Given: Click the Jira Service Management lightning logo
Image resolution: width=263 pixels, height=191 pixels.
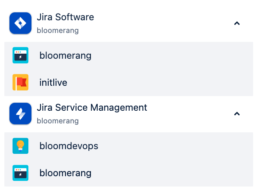Looking at the screenshot, I should pyautogui.click(x=20, y=114).
